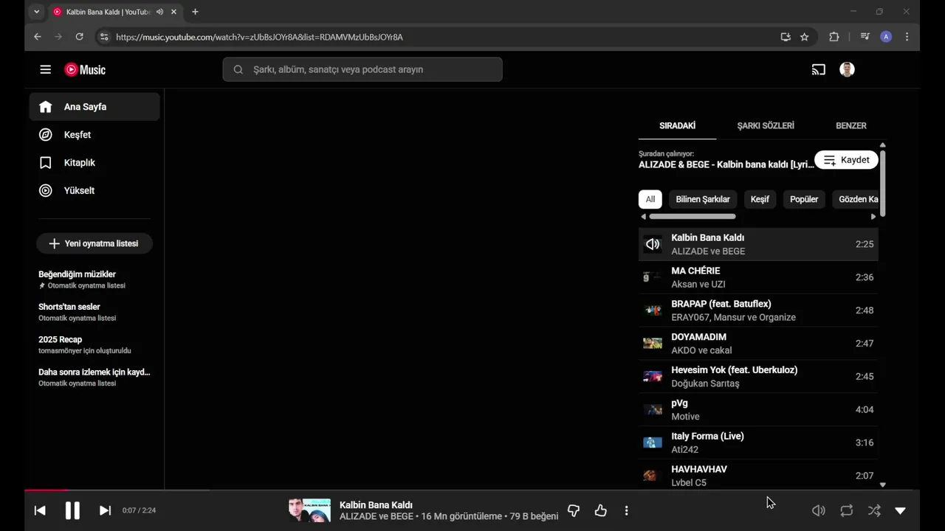945x531 pixels.
Task: Click chip scrollbar right arrow
Action: 873,217
